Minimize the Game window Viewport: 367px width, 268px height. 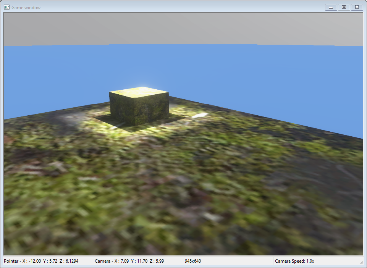click(x=331, y=7)
